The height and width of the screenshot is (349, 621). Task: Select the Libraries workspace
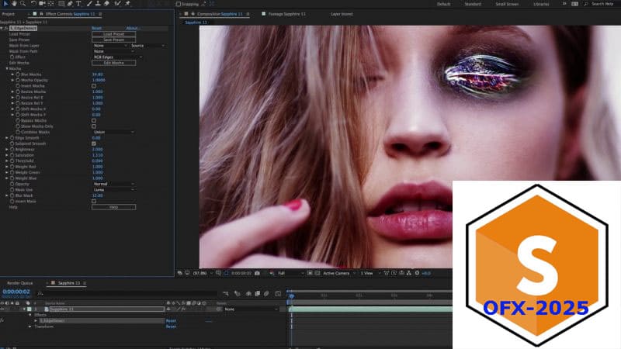click(x=541, y=4)
